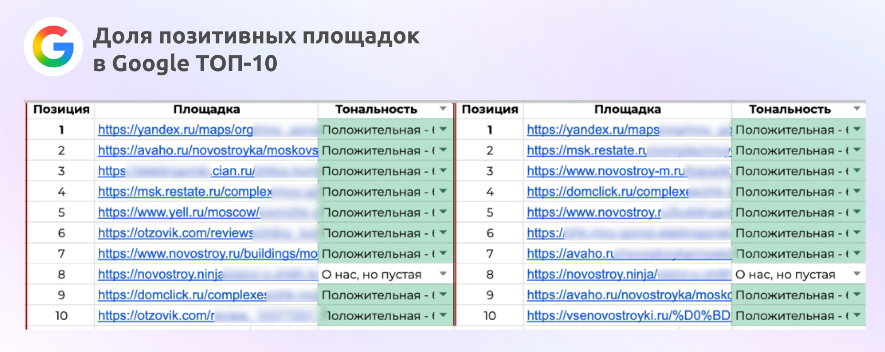
Task: Open the О нас, но пустая dropdown in the left table
Action: click(x=443, y=274)
